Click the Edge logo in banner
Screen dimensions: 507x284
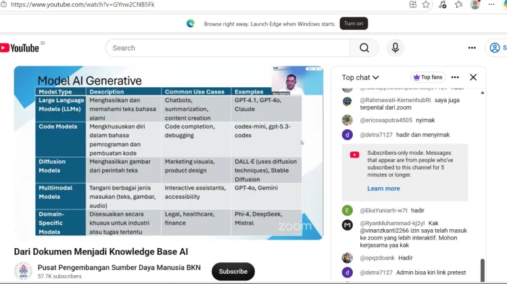tap(191, 24)
